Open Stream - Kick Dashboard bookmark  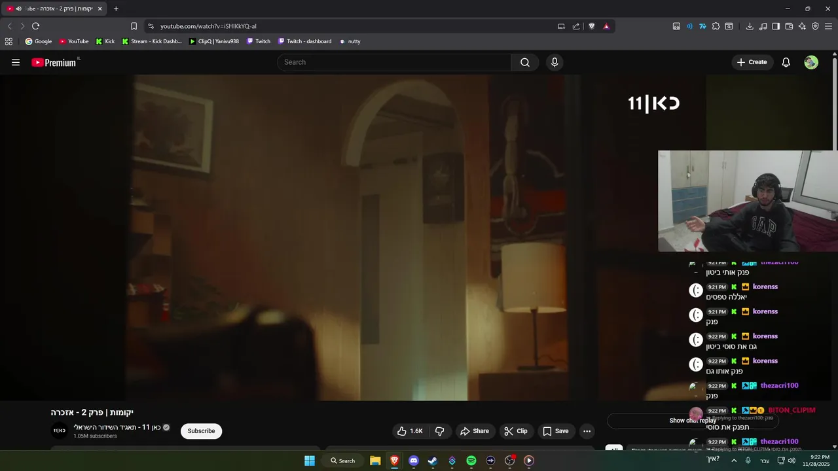click(152, 41)
